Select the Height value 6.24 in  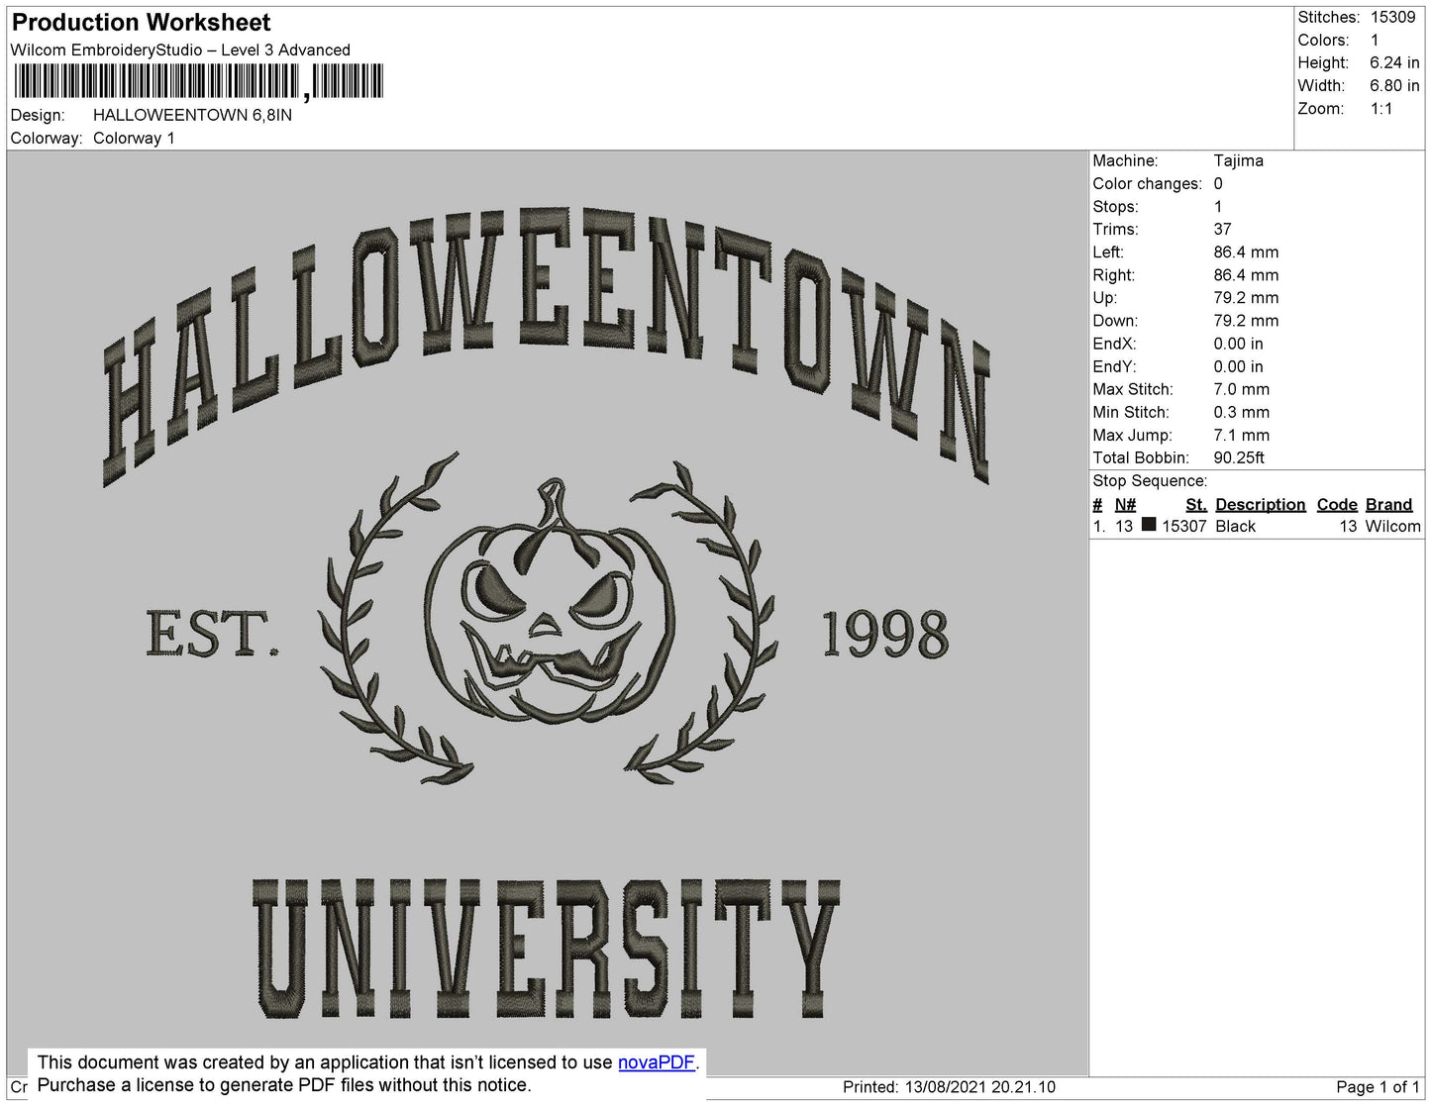1394,63
